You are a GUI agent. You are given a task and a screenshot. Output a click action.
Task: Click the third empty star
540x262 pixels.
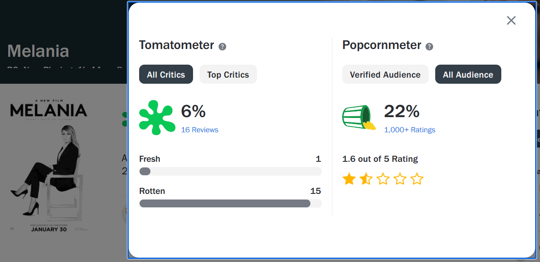(383, 179)
